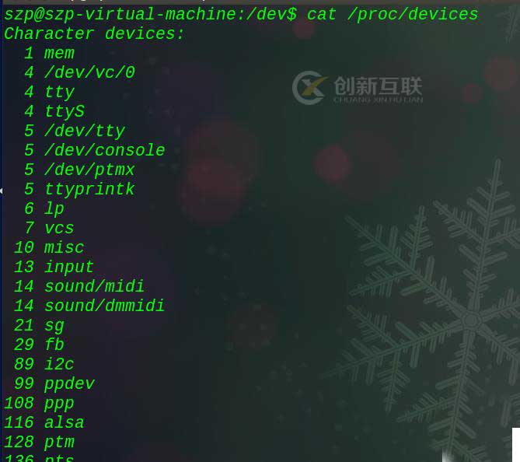Select the '/dev/console' line
The height and width of the screenshot is (462, 520).
click(95, 150)
